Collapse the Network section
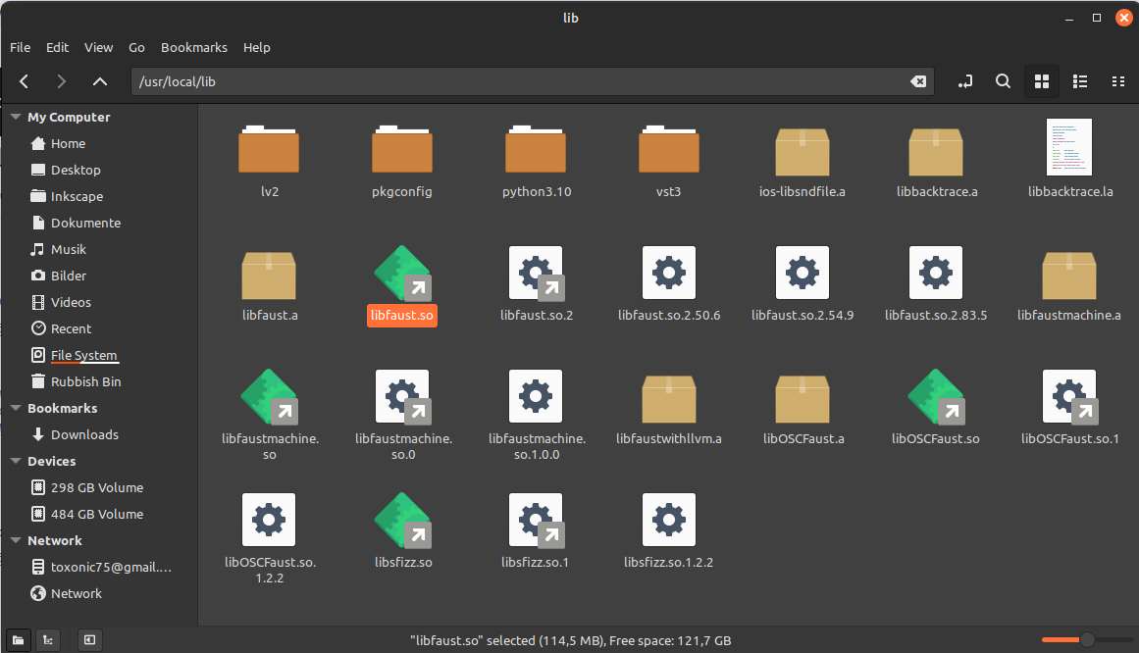 tap(16, 540)
